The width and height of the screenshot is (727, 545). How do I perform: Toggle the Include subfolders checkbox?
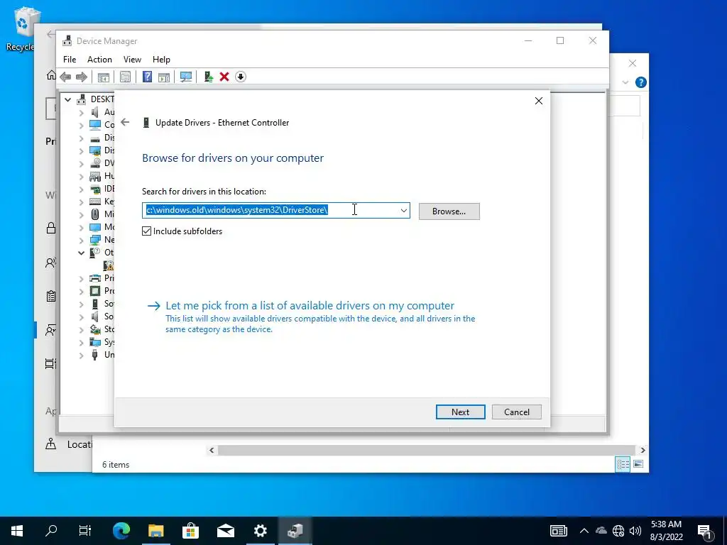coord(146,231)
